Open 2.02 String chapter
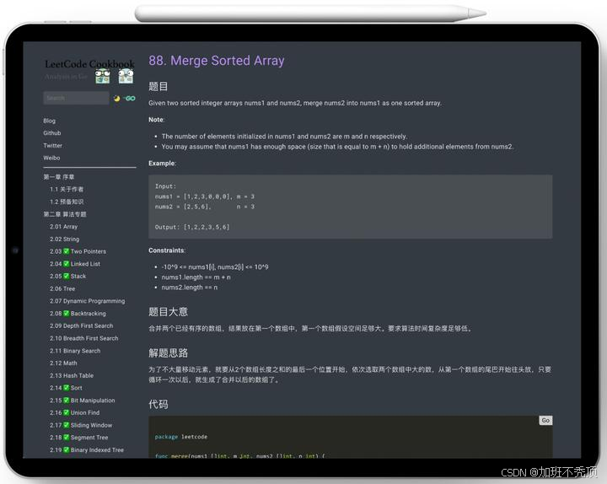607x484 pixels. click(64, 239)
